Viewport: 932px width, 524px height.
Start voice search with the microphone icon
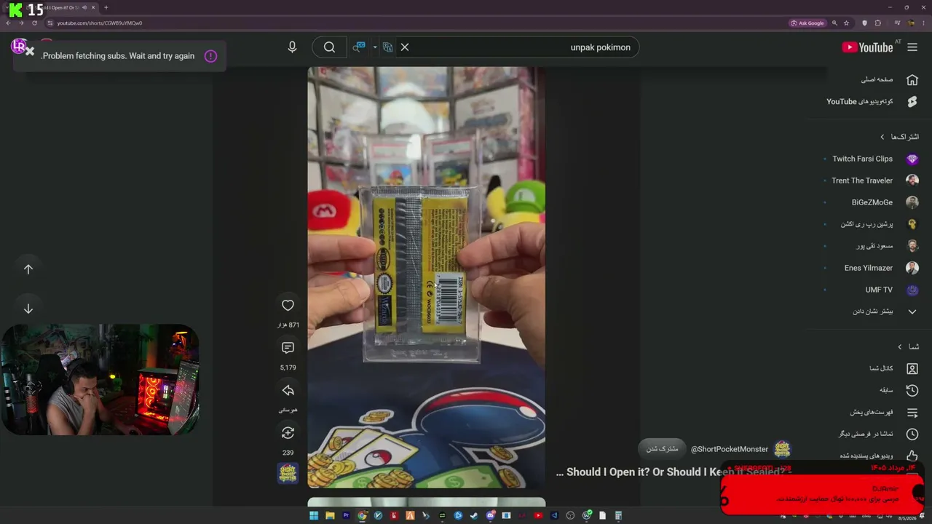pos(292,47)
